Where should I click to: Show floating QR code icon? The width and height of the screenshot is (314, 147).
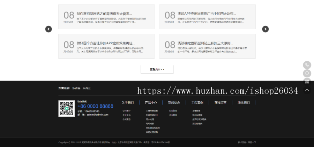coord(307,82)
